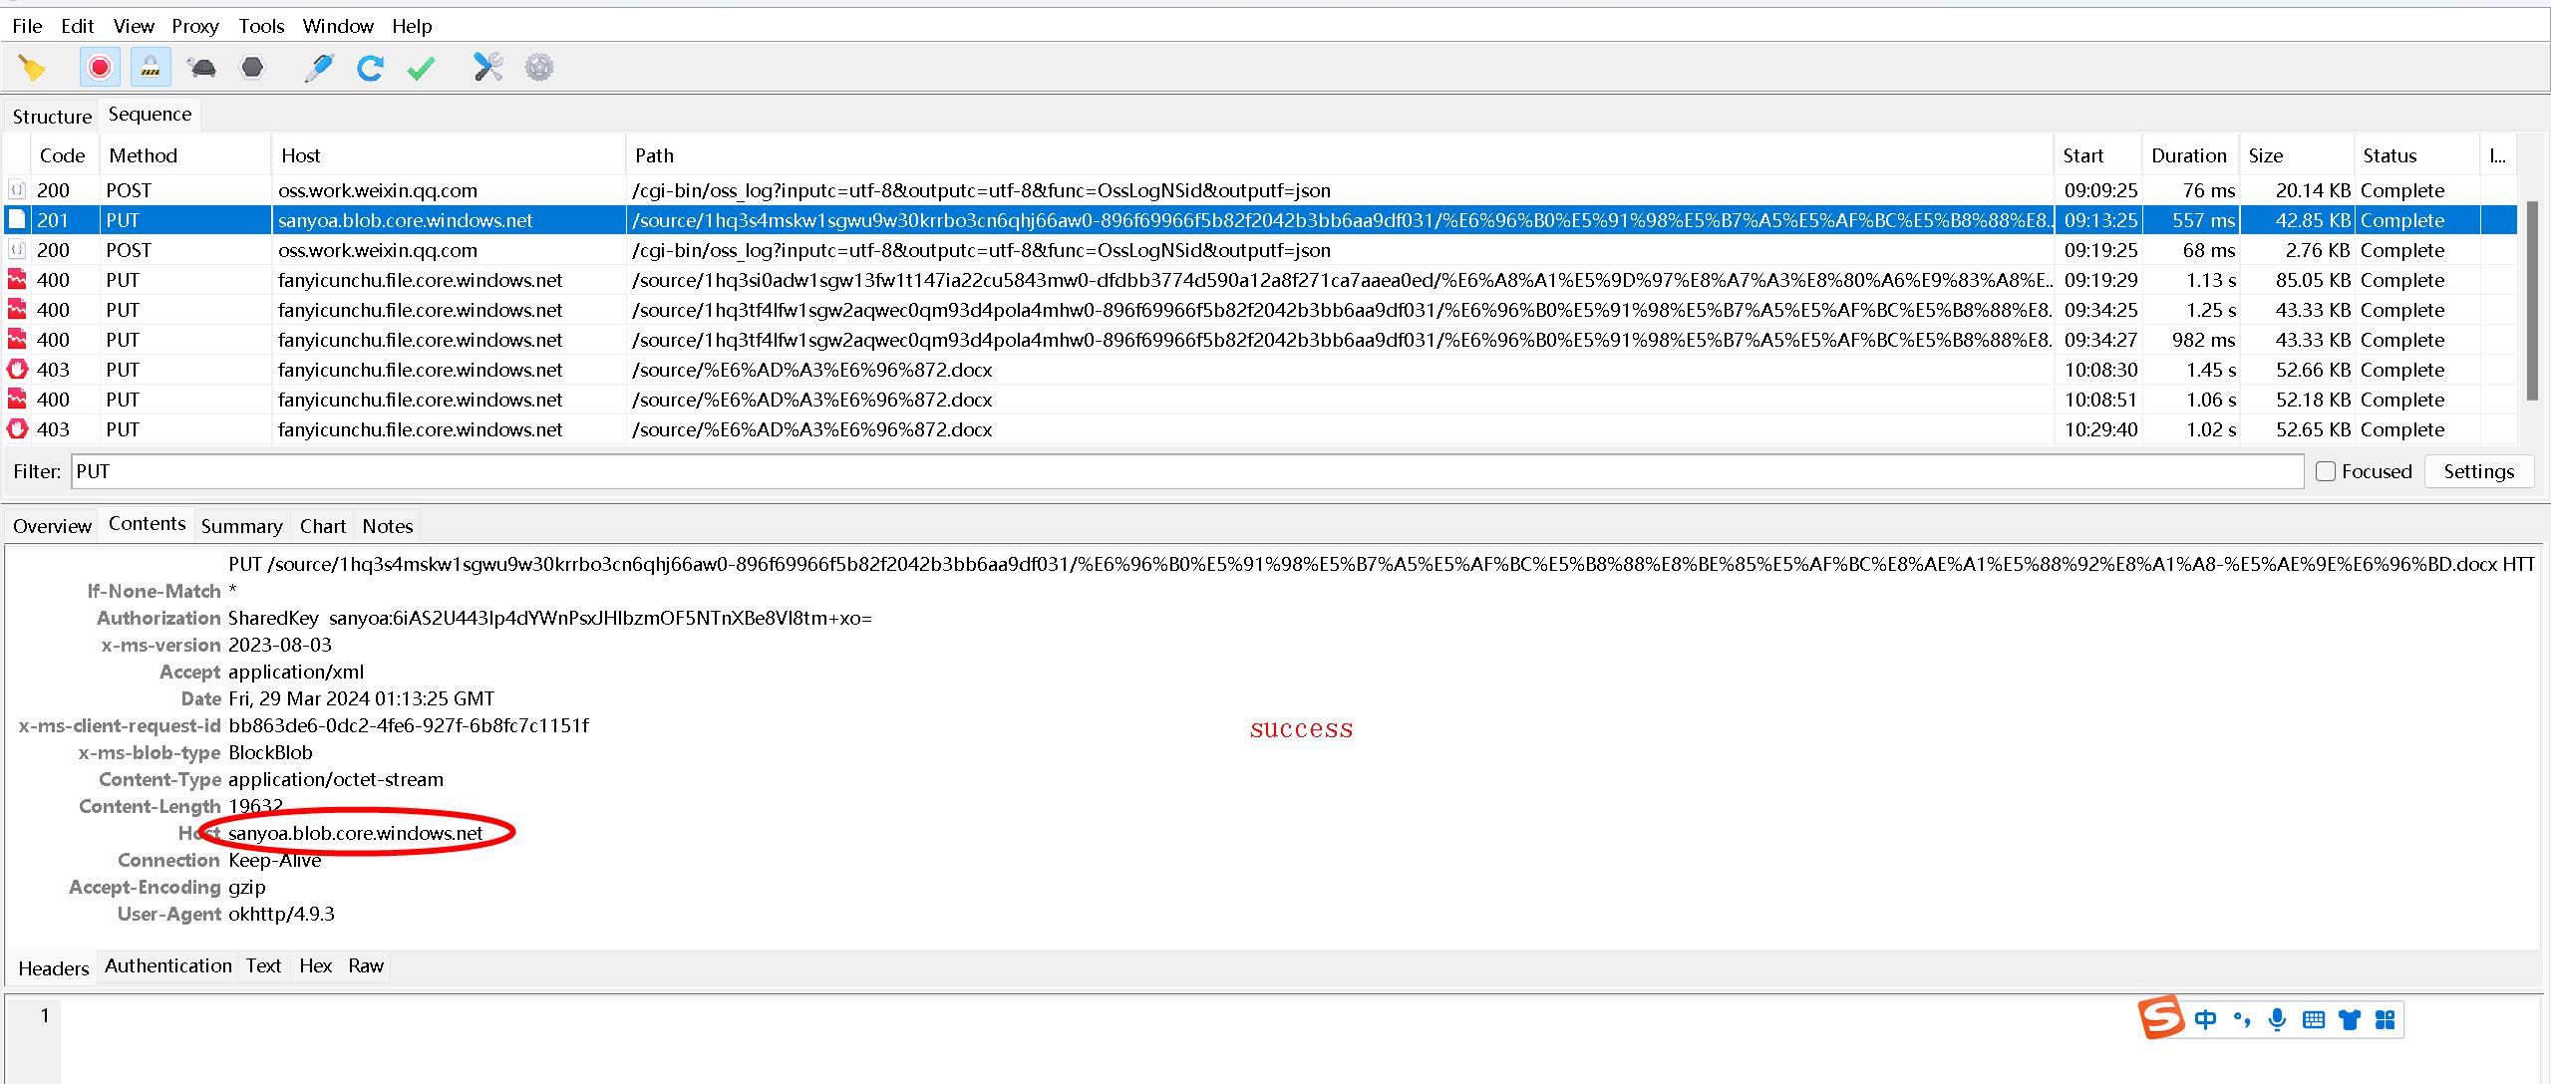
Task: Validate selected response with green checkmark
Action: pyautogui.click(x=422, y=68)
